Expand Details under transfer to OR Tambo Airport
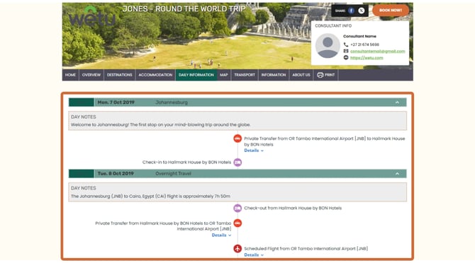This screenshot has width=475, height=263. 221,235
